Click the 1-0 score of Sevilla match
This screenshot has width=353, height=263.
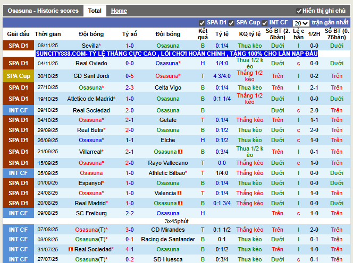pos(129,46)
